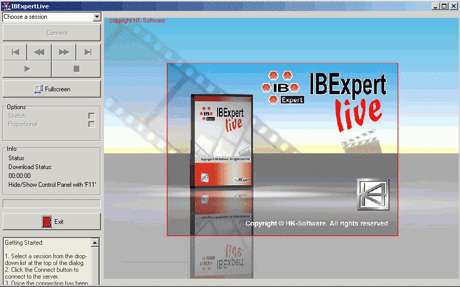The width and height of the screenshot is (460, 287).
Task: Enable the Proportional checkbox
Action: (91, 124)
